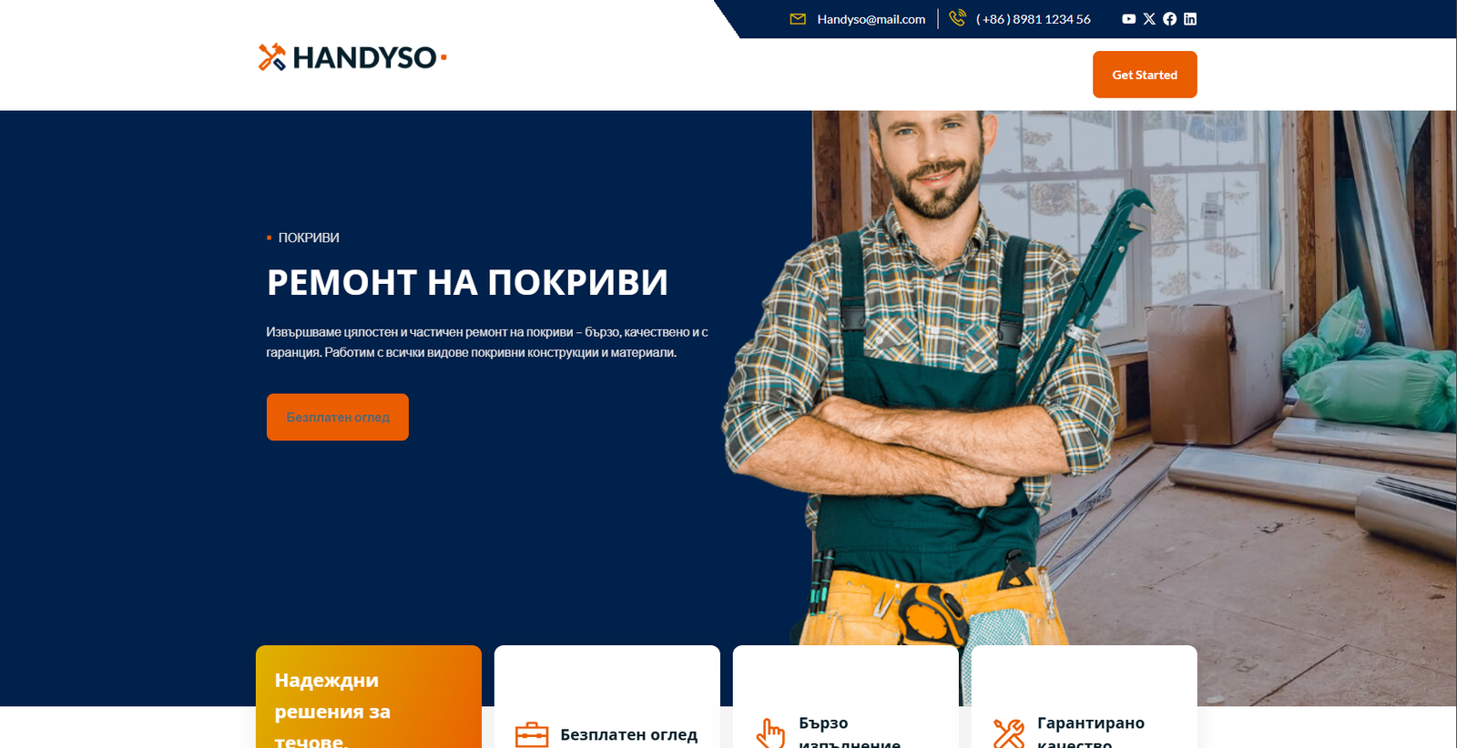Screen dimensions: 1457x748
Task: Click the crossed tools icon on the Гарантирано качество card
Action: 1009,733
